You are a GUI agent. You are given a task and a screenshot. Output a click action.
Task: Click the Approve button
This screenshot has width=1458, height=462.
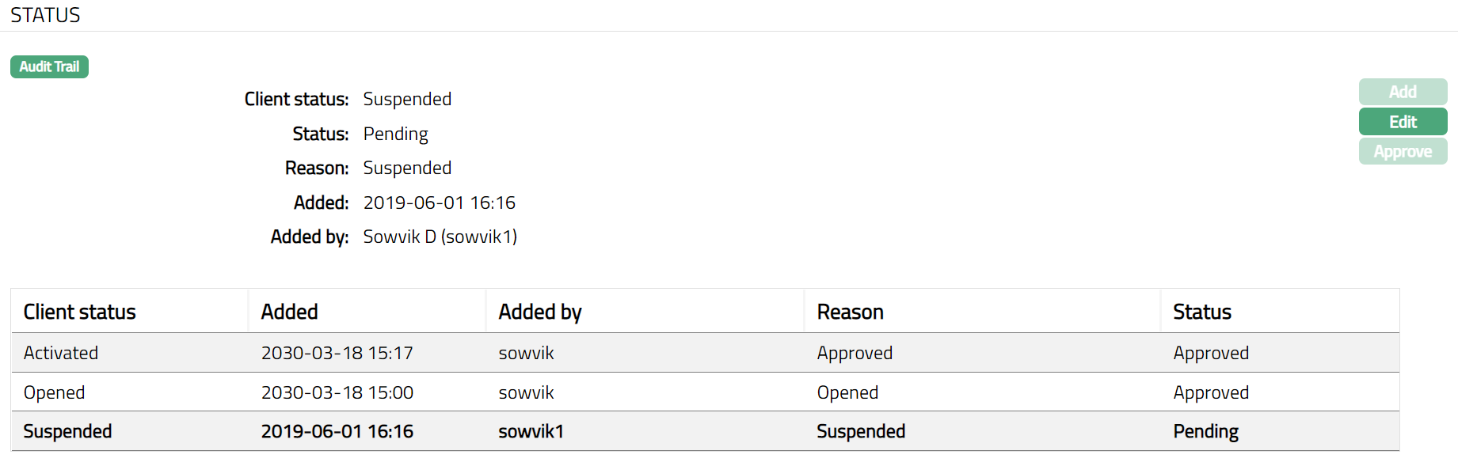coord(1402,151)
